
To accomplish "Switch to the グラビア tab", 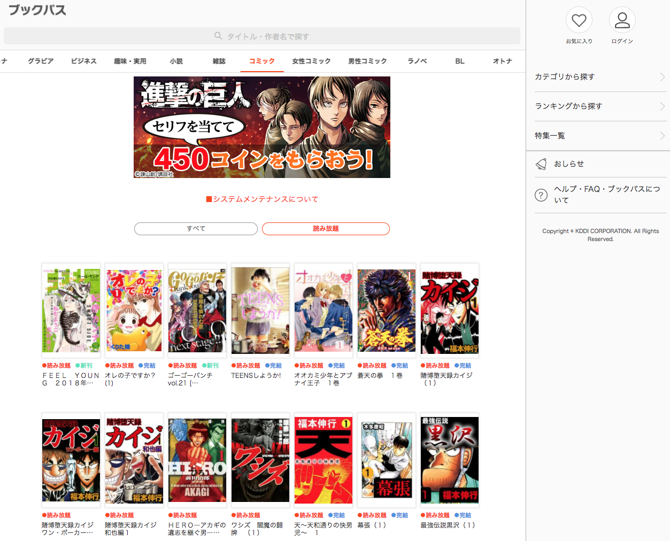I will pos(41,61).
